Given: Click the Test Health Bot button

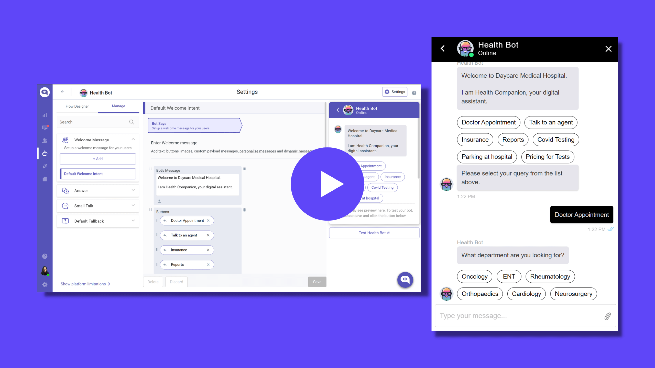Looking at the screenshot, I should pos(374,233).
